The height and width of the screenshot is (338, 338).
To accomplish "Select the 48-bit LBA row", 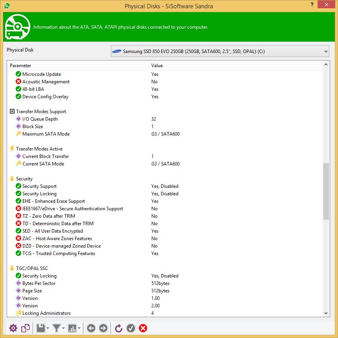I will point(165,89).
